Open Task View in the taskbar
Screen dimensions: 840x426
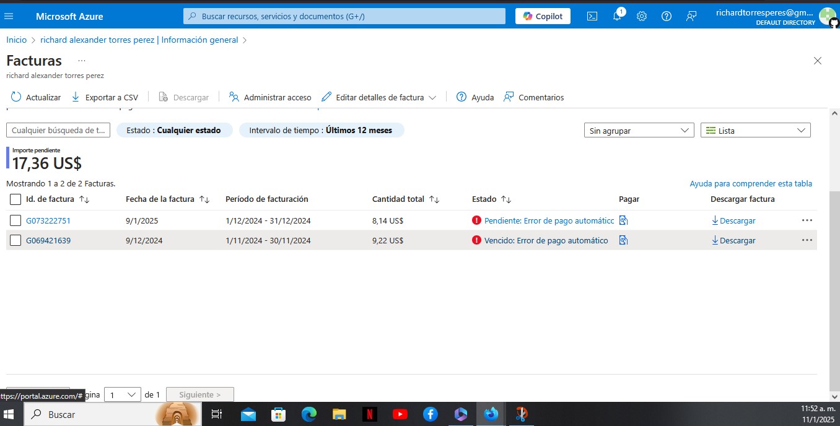[x=217, y=414]
